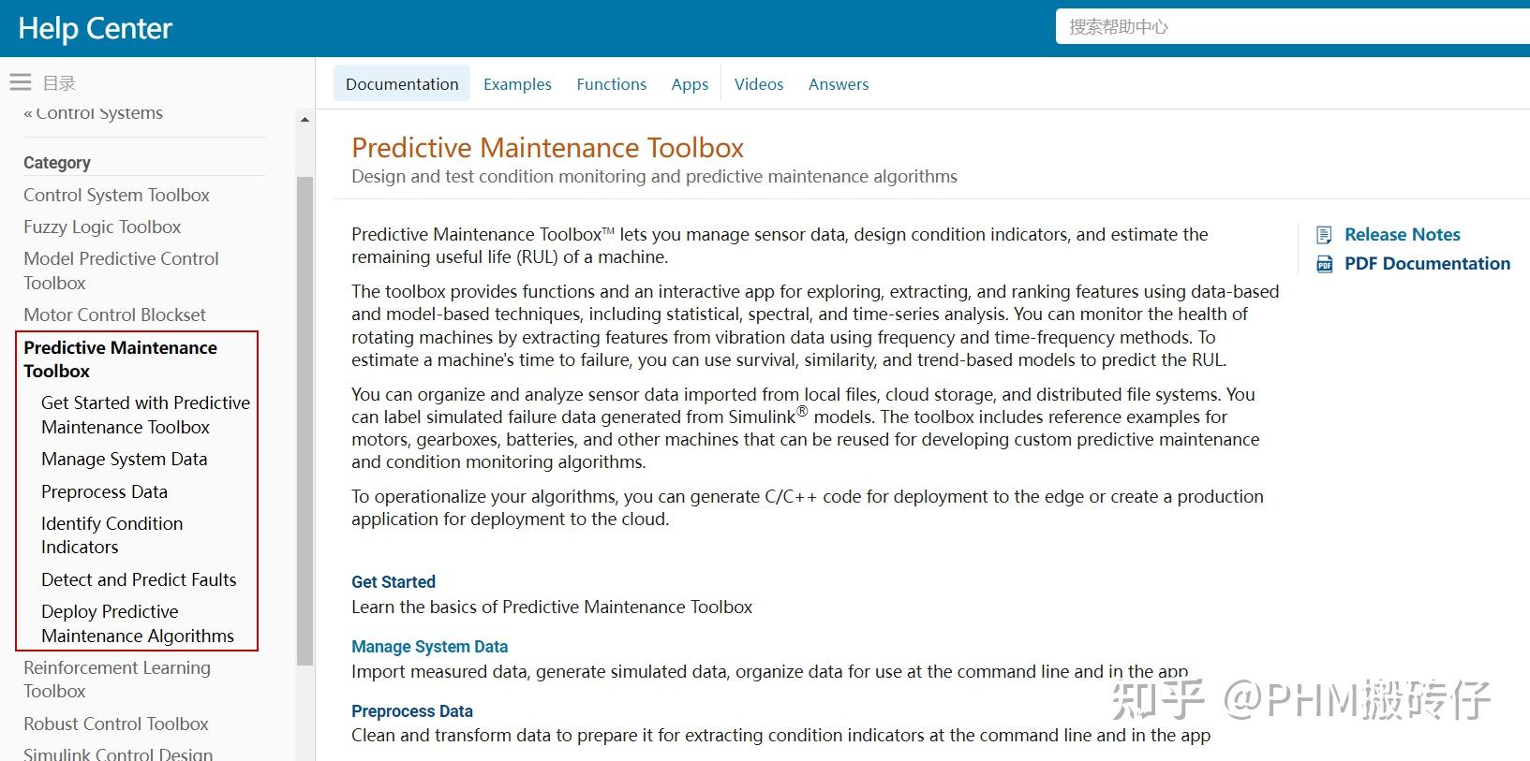Open the PDF Documentation icon

pyautogui.click(x=1324, y=264)
